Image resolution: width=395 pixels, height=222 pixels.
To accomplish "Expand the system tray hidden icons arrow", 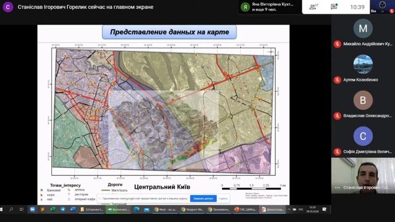I will (x=289, y=210).
